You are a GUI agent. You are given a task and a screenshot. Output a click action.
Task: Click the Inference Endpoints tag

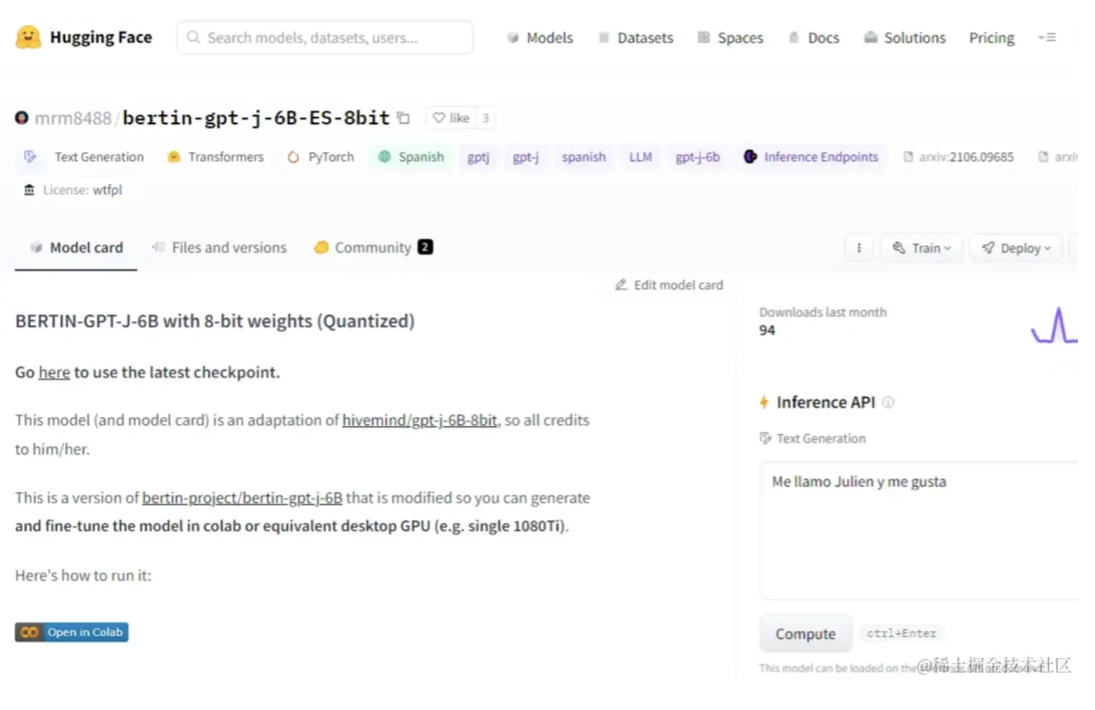811,157
